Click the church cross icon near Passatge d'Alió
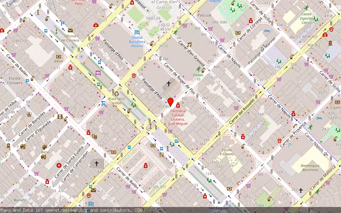 (x=168, y=83)
